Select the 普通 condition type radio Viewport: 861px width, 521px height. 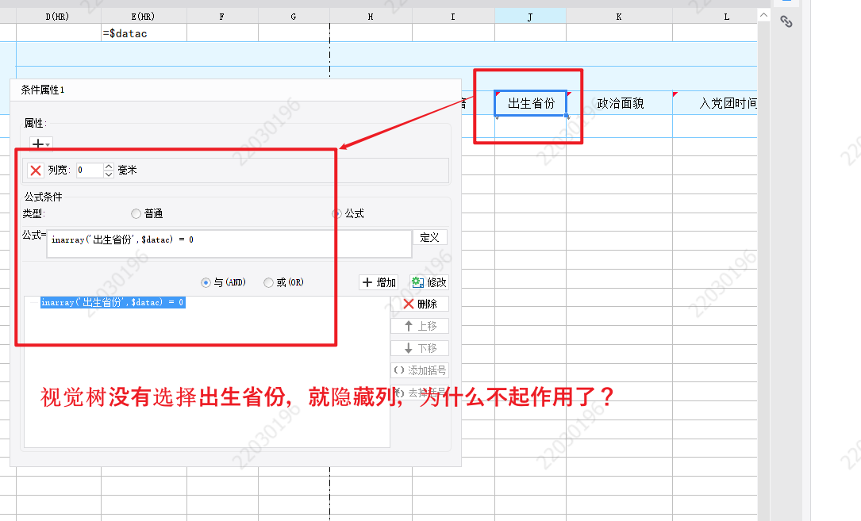coord(136,213)
